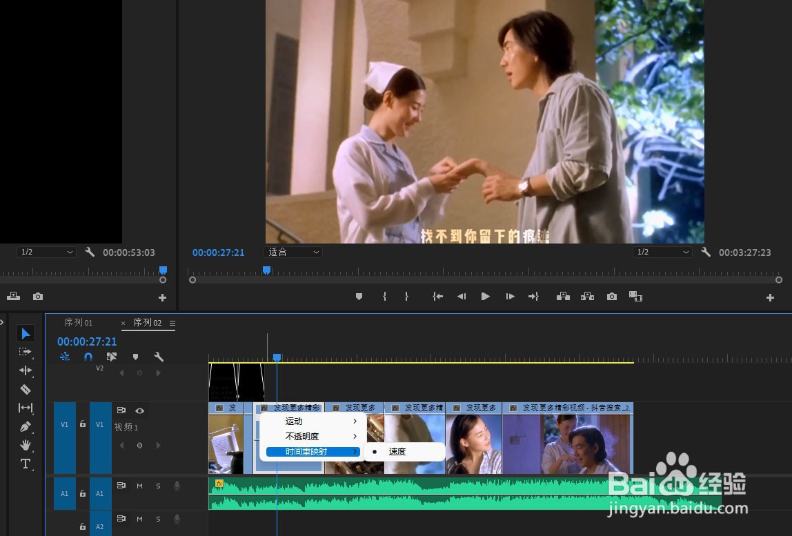The height and width of the screenshot is (536, 792).
Task: Mute the A1 audio track
Action: [x=139, y=486]
